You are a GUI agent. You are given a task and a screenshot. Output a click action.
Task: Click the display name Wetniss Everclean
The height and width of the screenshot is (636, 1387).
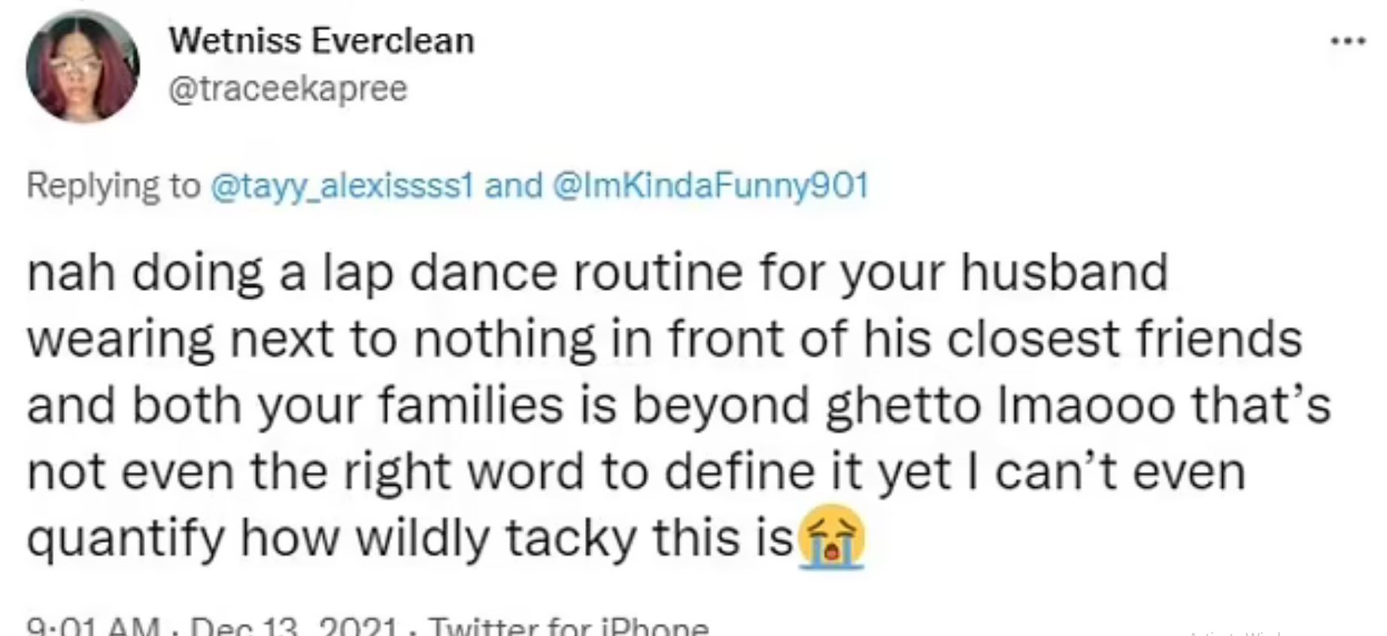tap(321, 41)
